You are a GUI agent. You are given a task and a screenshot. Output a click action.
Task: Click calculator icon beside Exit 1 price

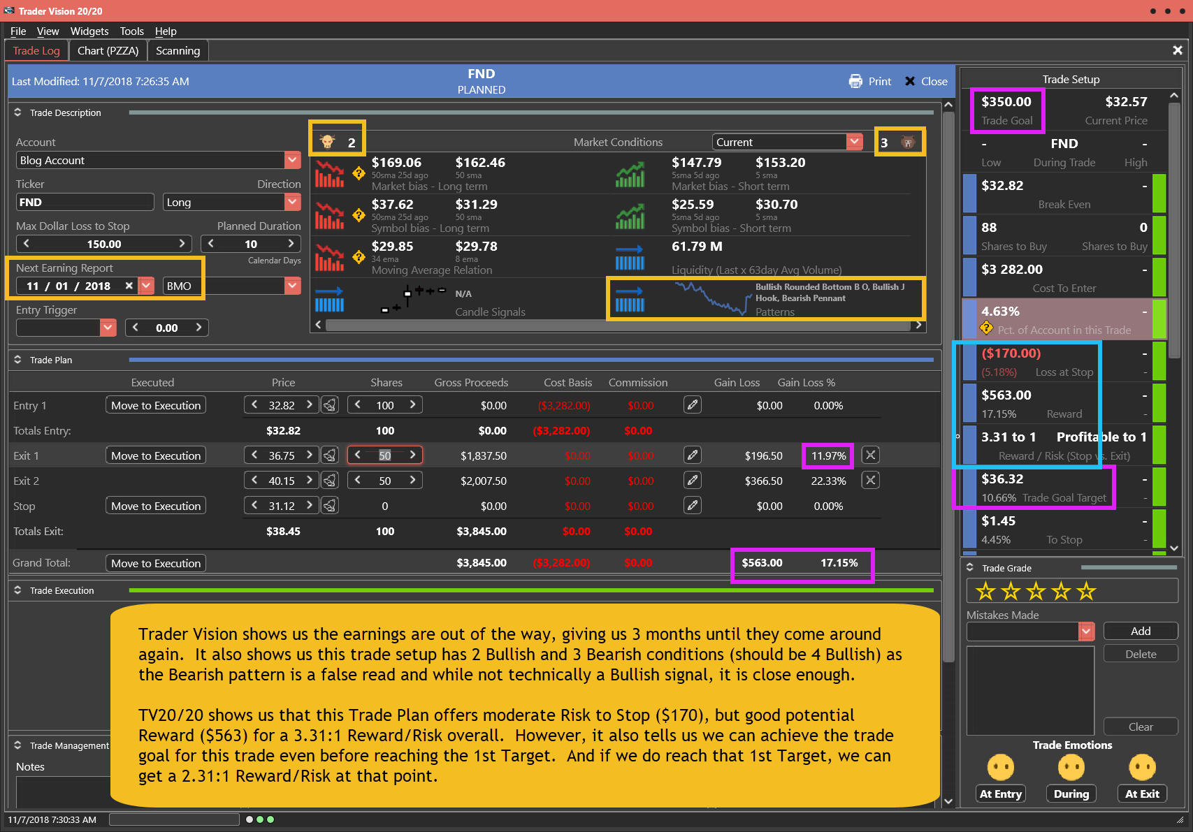pos(330,455)
